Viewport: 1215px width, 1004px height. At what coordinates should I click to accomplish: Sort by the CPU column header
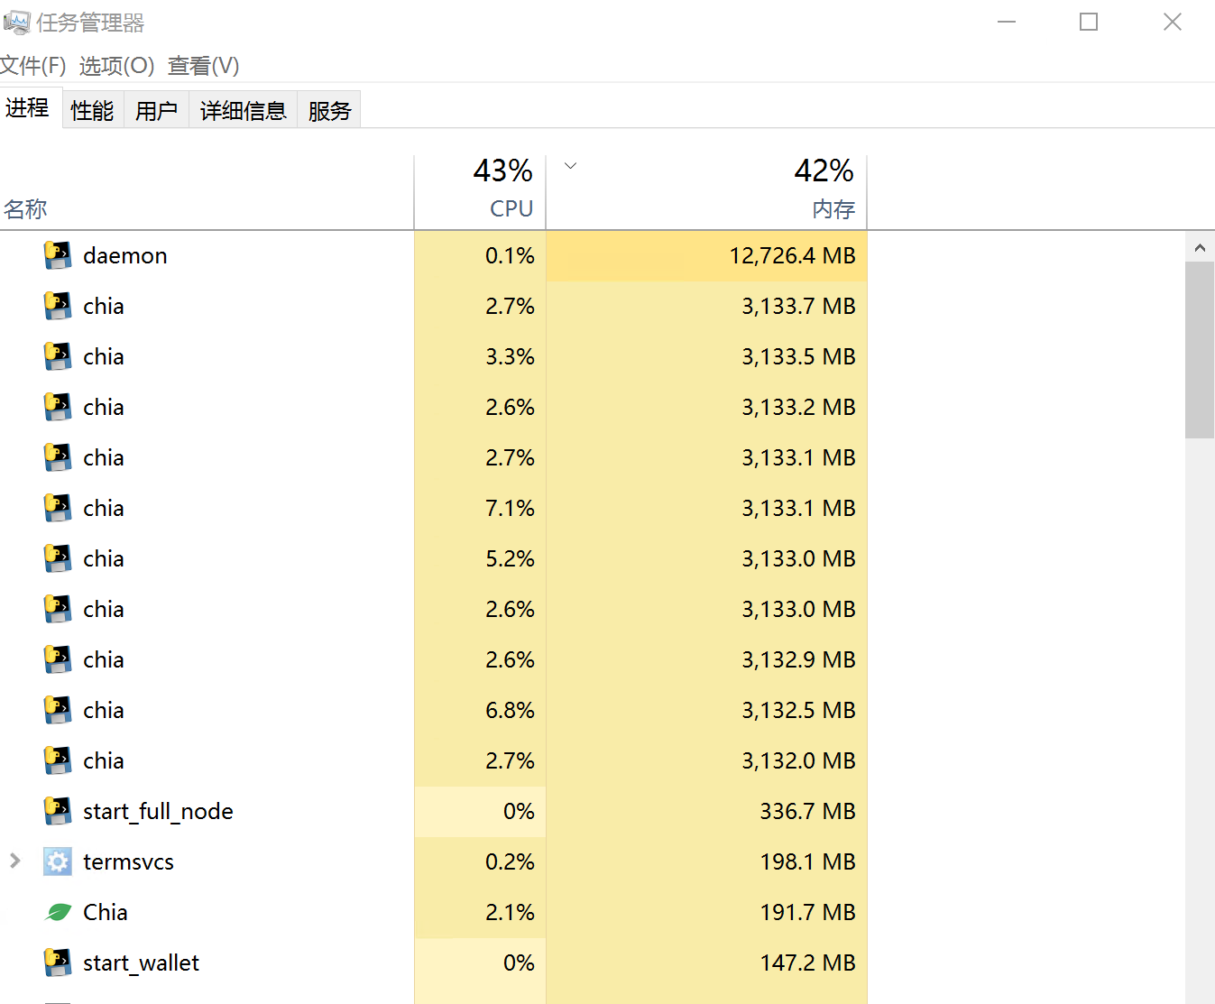coord(480,192)
